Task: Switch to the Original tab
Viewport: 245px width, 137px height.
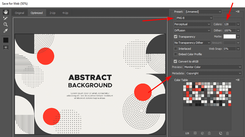Action: pos(20,13)
